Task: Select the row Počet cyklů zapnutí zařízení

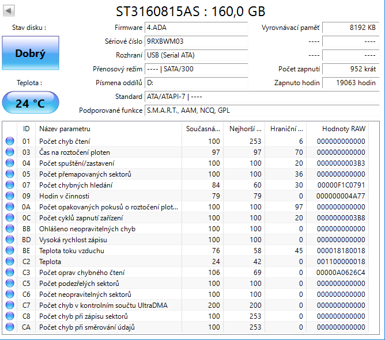Action: pyautogui.click(x=186, y=217)
